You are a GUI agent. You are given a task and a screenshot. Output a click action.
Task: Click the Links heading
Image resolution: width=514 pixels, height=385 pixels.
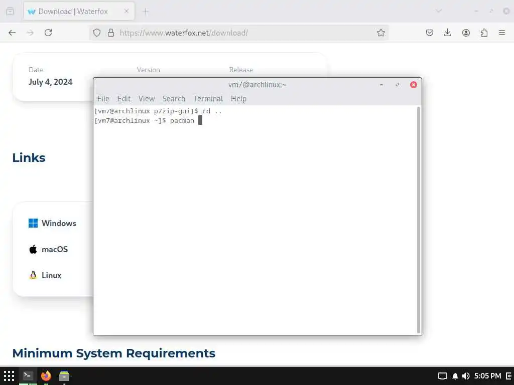point(29,158)
